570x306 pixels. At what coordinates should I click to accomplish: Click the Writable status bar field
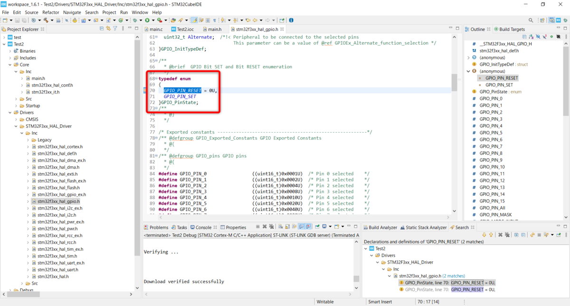coord(325,302)
